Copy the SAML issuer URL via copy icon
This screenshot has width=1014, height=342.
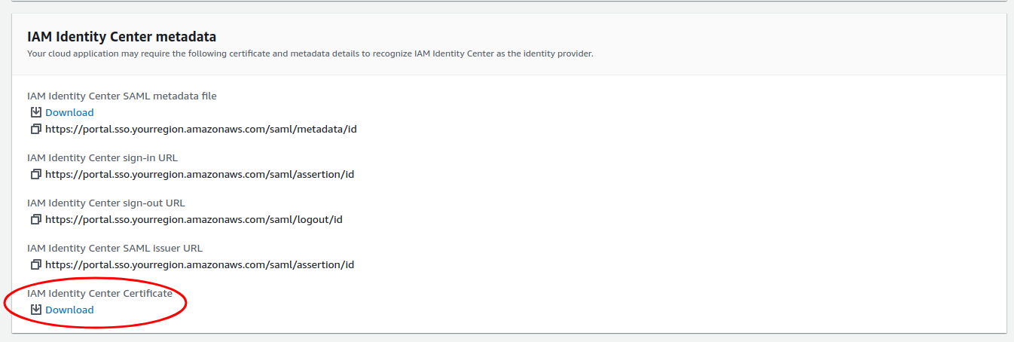tap(35, 264)
